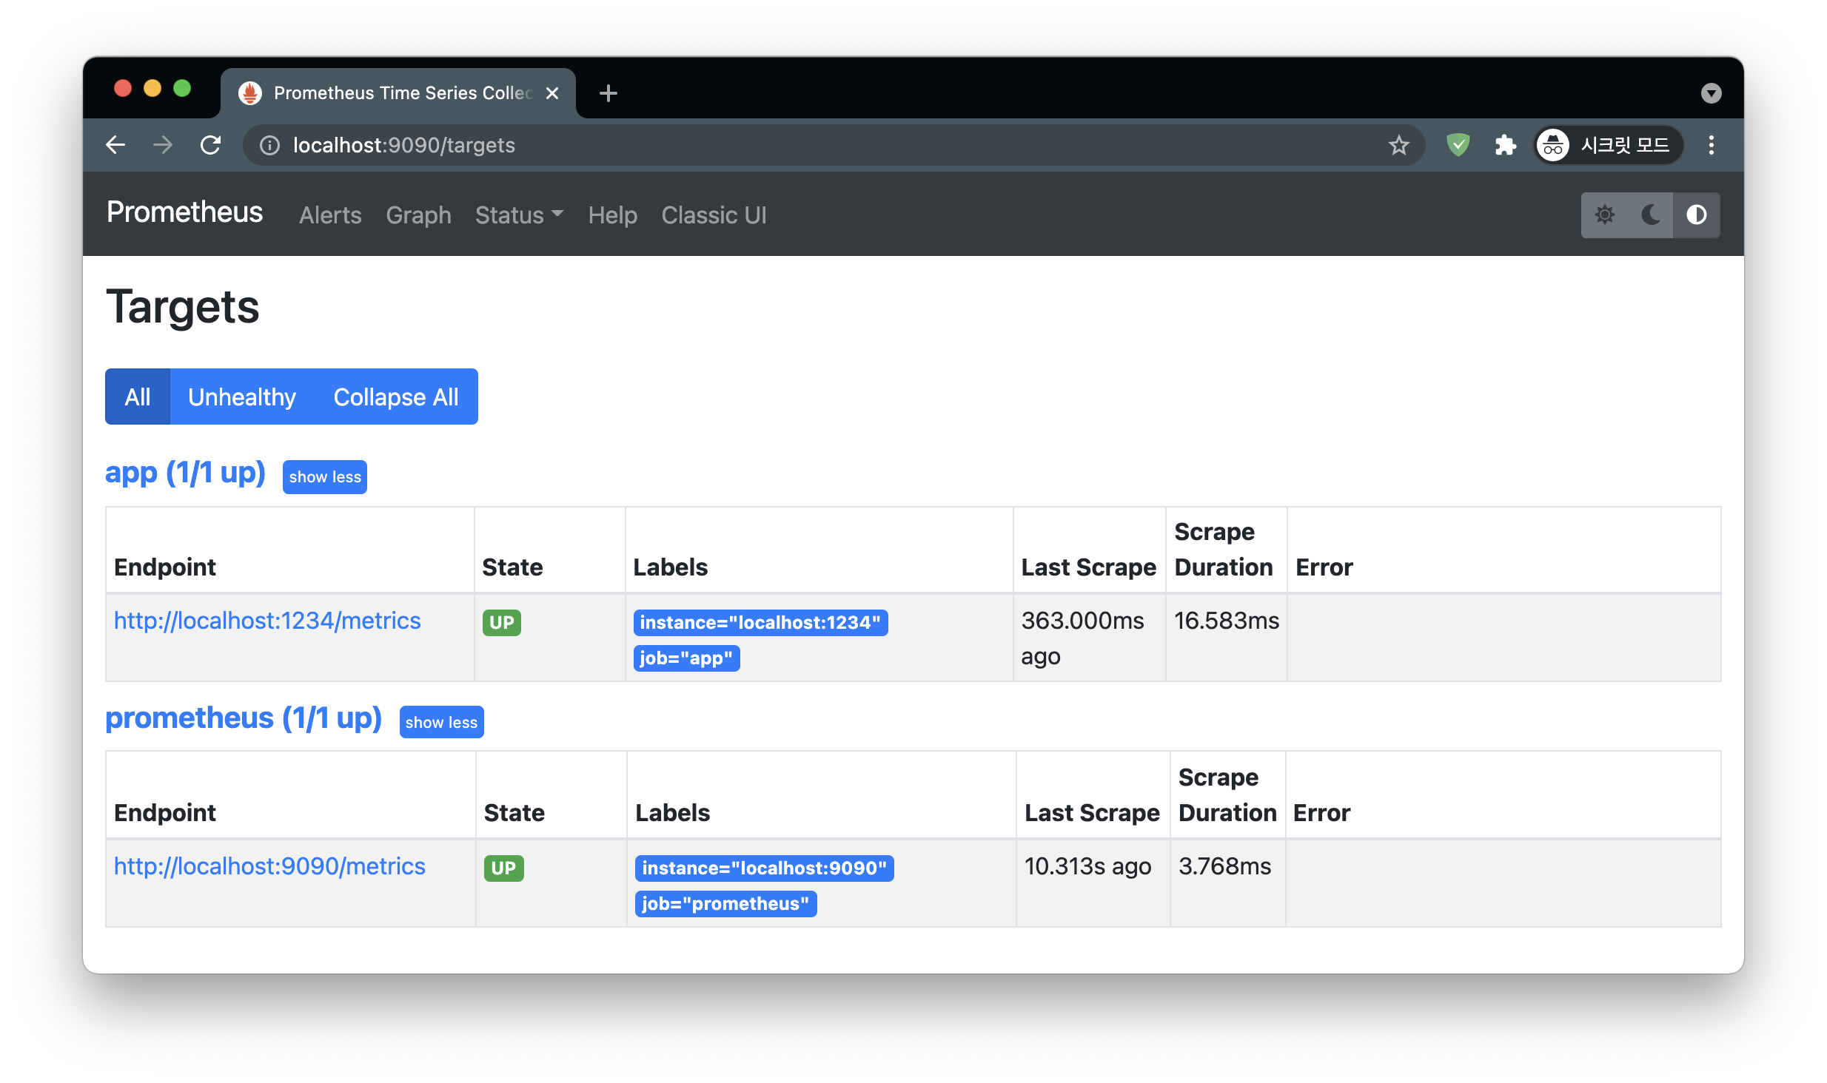
Task: Click the green shield extension icon
Action: 1458,145
